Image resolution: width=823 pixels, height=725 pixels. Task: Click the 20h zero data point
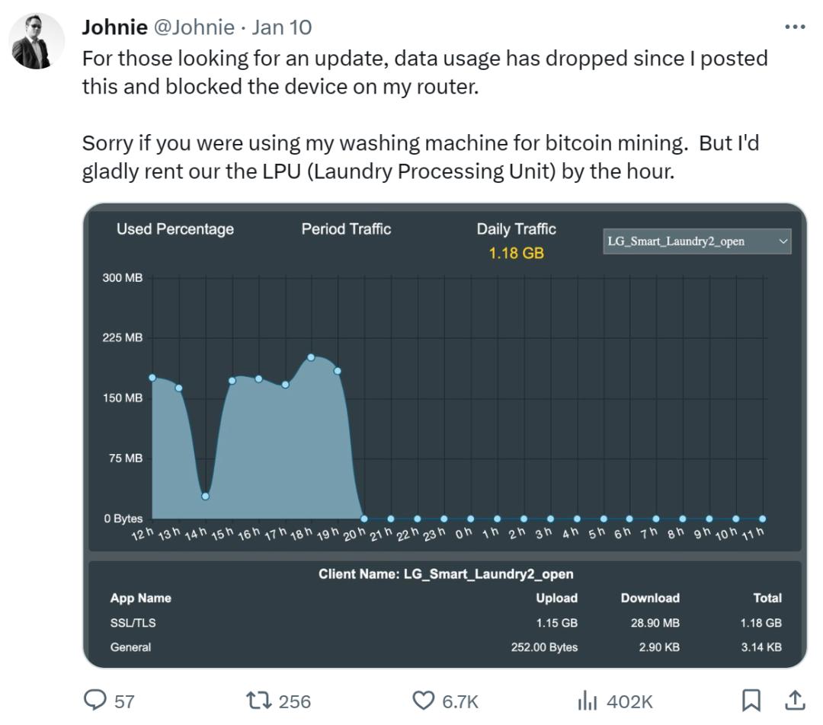point(364,519)
